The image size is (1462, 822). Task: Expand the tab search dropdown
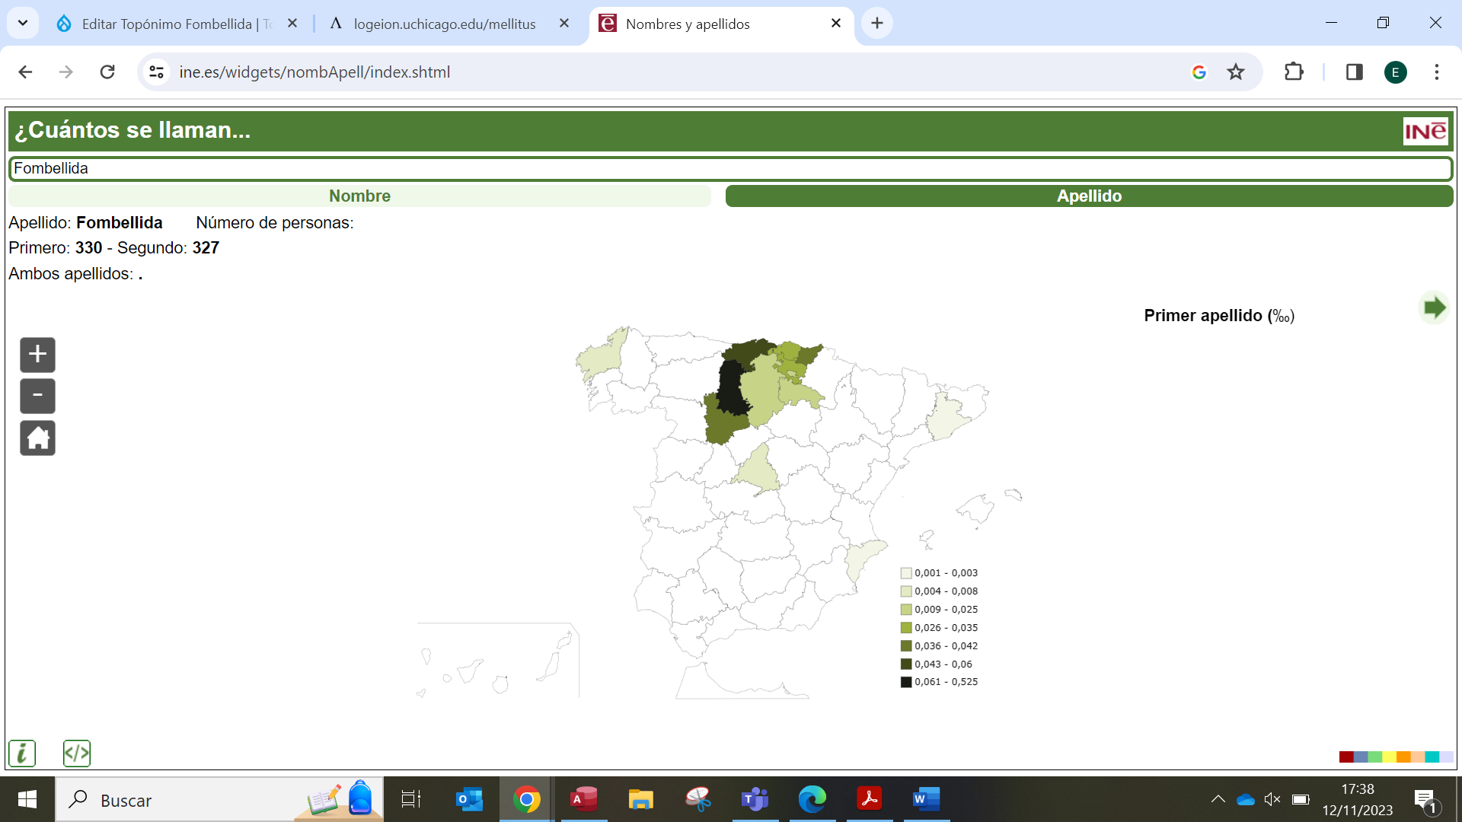click(23, 24)
